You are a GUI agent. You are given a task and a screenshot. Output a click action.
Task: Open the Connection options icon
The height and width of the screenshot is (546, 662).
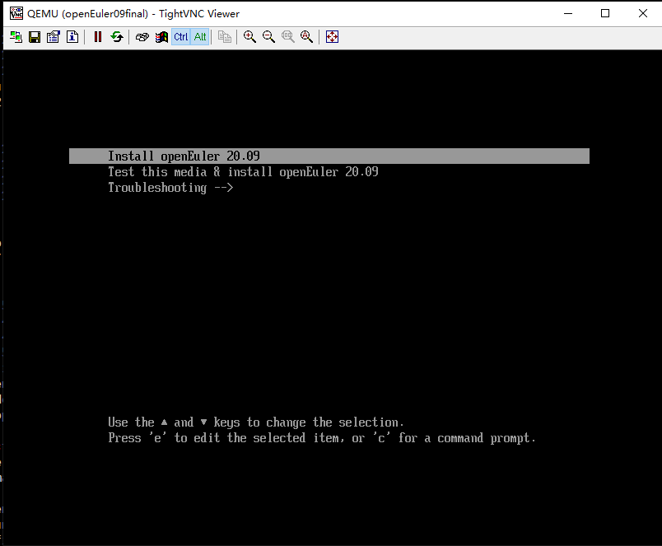tap(54, 37)
